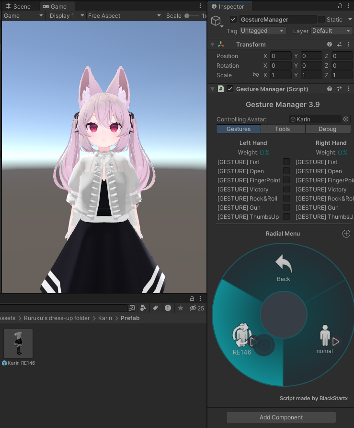
Task: Enable Left Hand Victory gesture checkbox
Action: tap(286, 189)
